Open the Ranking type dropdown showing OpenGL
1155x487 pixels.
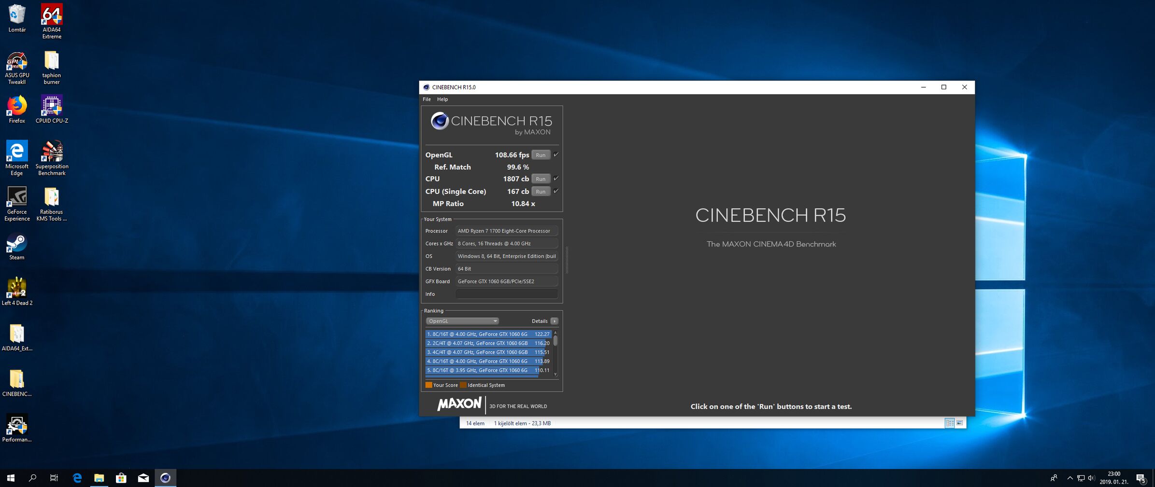click(462, 321)
